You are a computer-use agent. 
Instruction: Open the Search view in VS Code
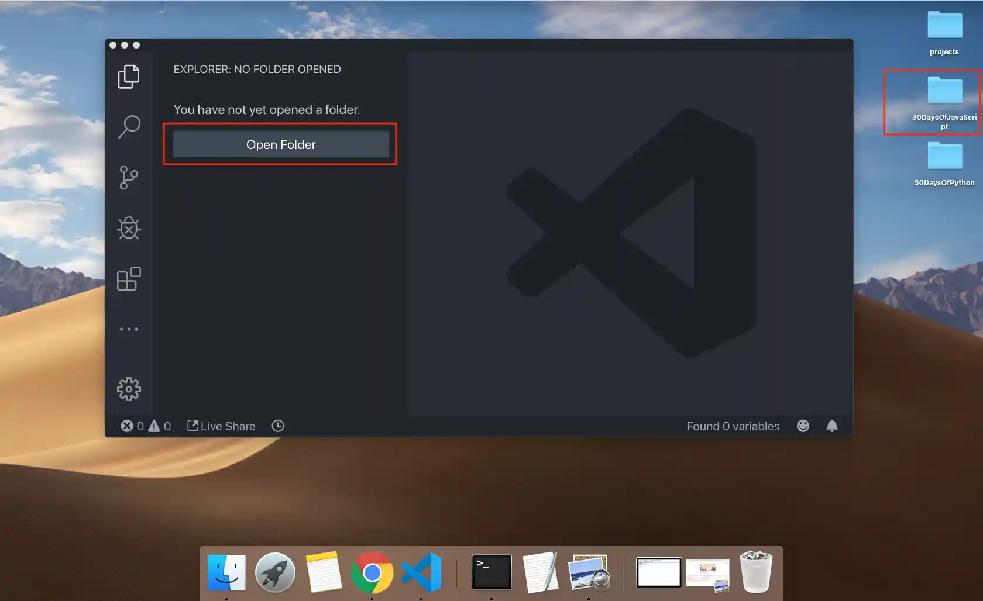coord(129,127)
